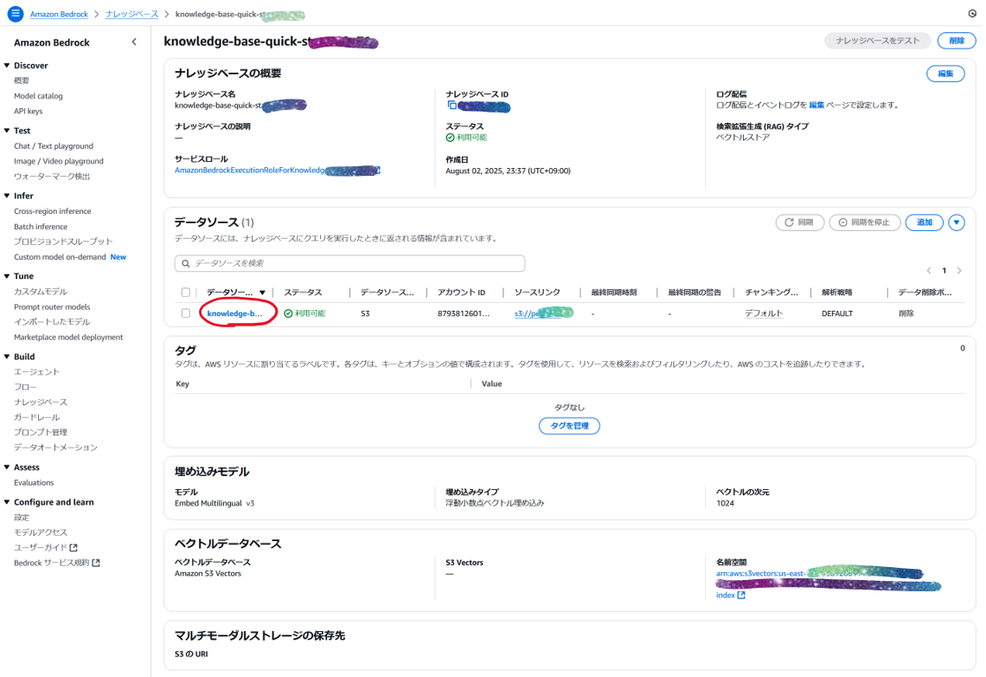
Task: Collapse the Assess section
Action: pos(7,467)
